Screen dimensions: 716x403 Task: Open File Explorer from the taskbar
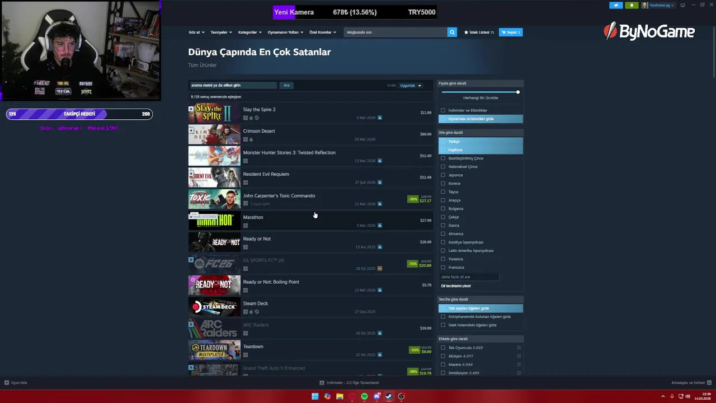pyautogui.click(x=340, y=396)
